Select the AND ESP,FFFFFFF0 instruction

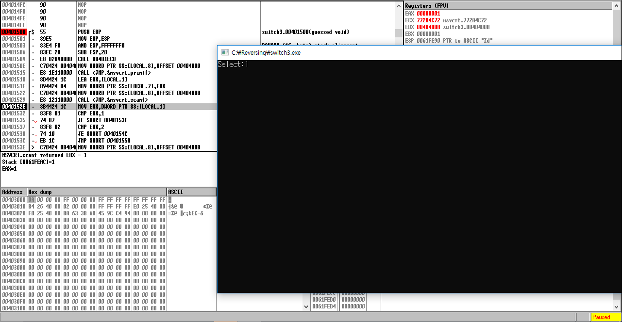pyautogui.click(x=101, y=46)
